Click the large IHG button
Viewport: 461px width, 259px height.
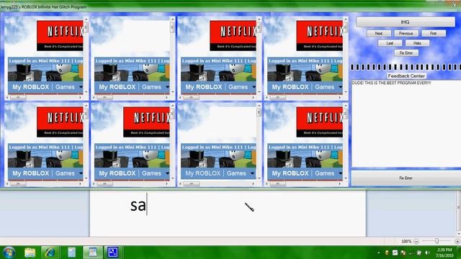406,22
